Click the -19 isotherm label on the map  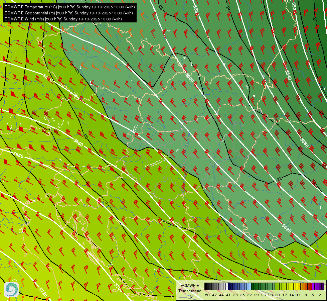pyautogui.click(x=105, y=202)
